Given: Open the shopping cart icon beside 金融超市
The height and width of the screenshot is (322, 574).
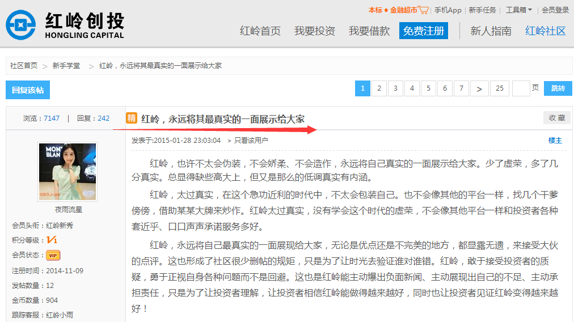Looking at the screenshot, I should (x=423, y=10).
